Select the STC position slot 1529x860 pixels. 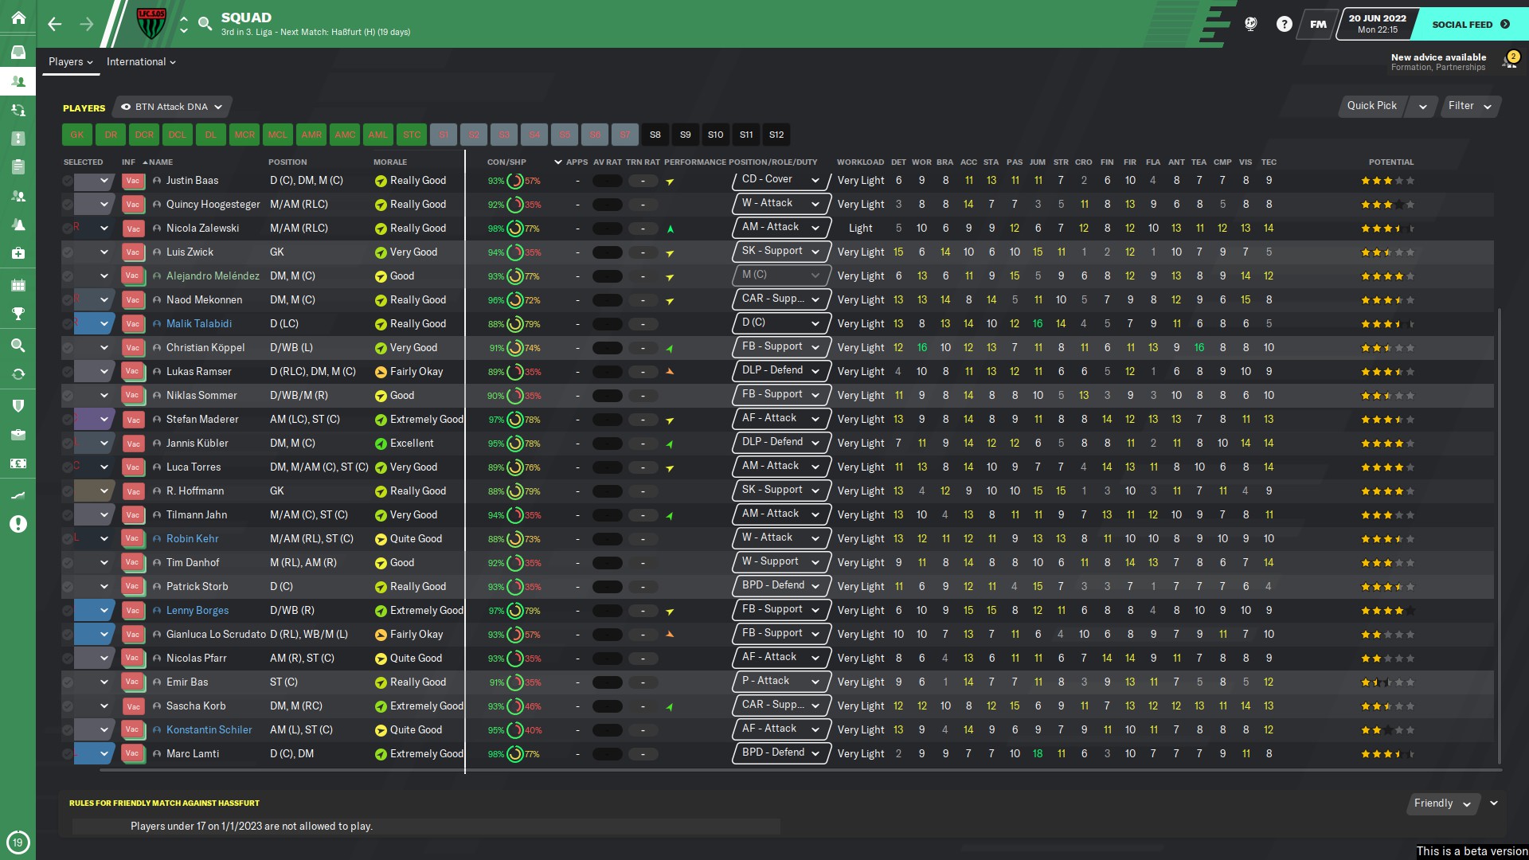point(412,135)
